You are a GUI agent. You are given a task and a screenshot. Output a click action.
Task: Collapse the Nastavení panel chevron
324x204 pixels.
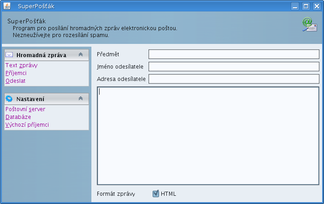pyautogui.click(x=80, y=98)
